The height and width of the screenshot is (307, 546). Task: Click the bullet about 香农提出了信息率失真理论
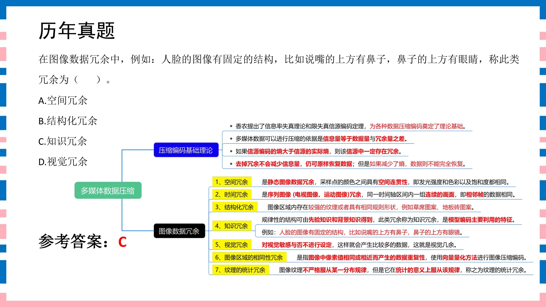348,126
